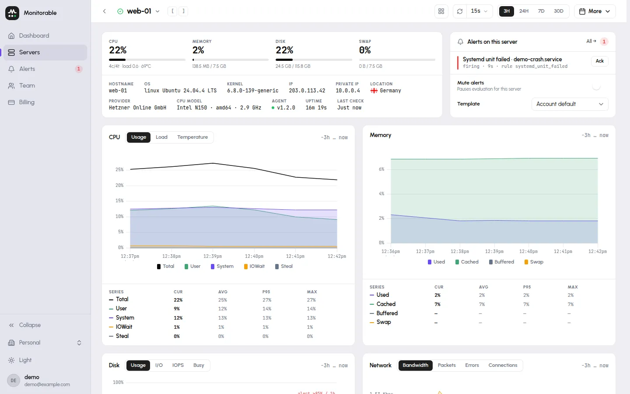The height and width of the screenshot is (394, 630).
Task: Click the grid layout icon in the top bar
Action: pyautogui.click(x=441, y=11)
